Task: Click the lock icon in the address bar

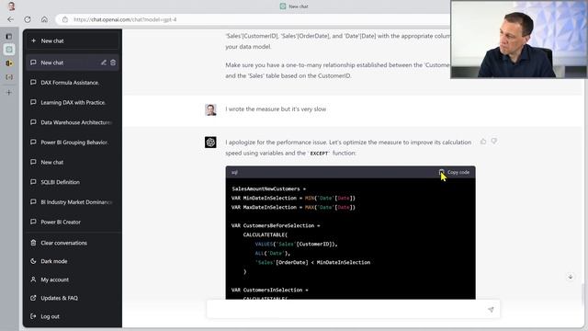Action: point(65,19)
